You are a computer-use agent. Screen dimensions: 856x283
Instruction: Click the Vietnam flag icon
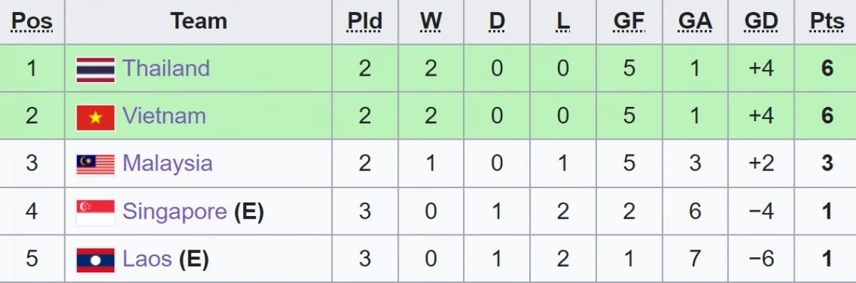(96, 117)
